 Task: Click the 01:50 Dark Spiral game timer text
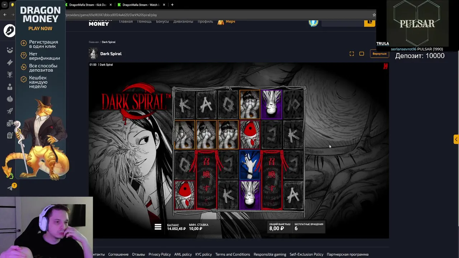pyautogui.click(x=101, y=65)
